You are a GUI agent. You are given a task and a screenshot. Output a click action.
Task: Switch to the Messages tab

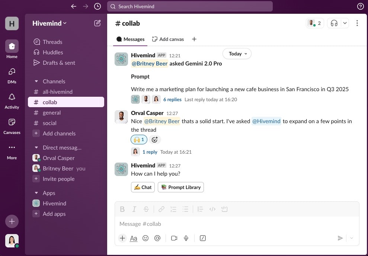[130, 39]
